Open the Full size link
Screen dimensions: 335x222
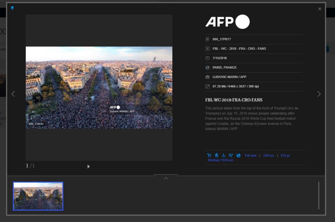[x=250, y=155]
